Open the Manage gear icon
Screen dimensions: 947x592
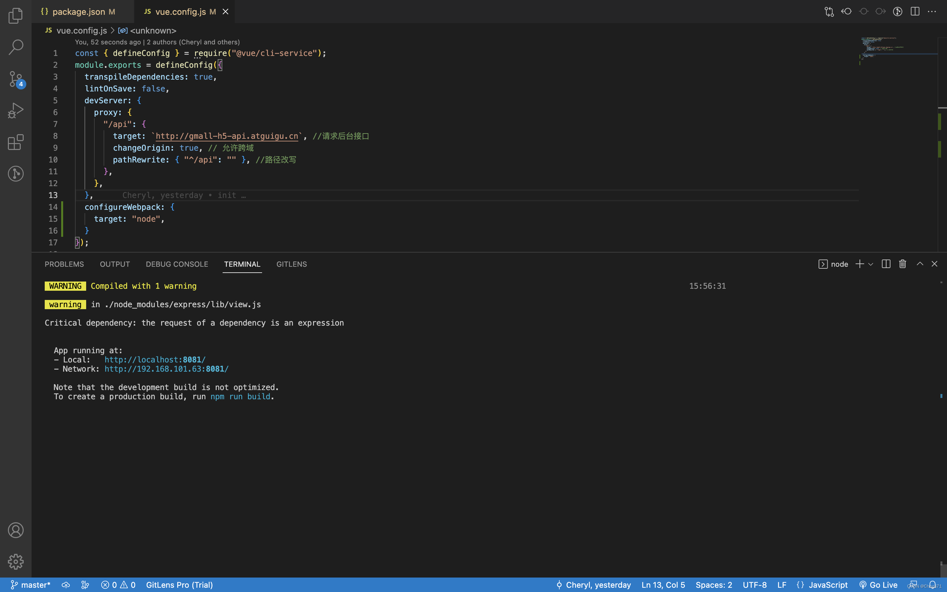tap(16, 561)
